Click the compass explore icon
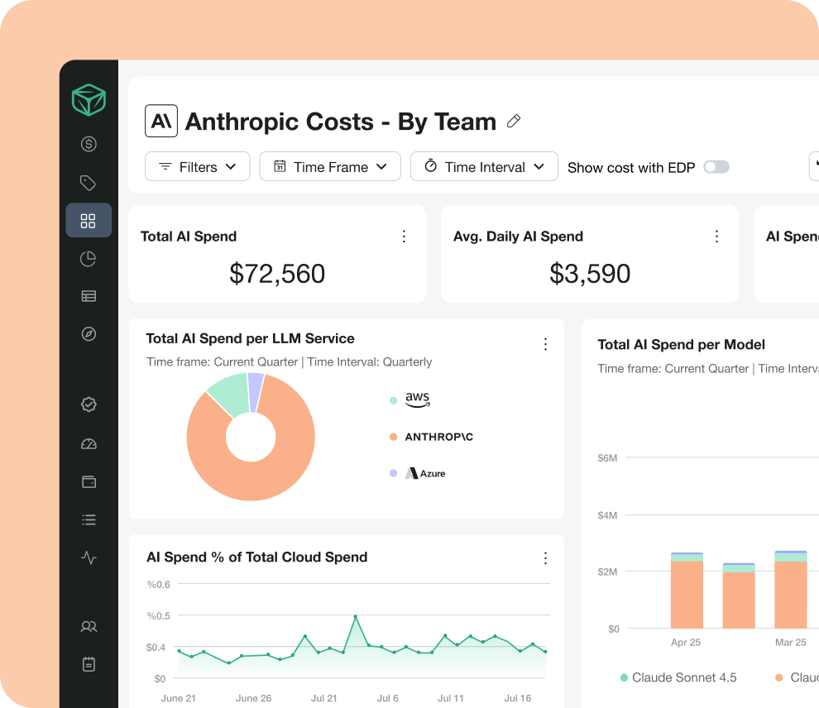 click(x=89, y=333)
